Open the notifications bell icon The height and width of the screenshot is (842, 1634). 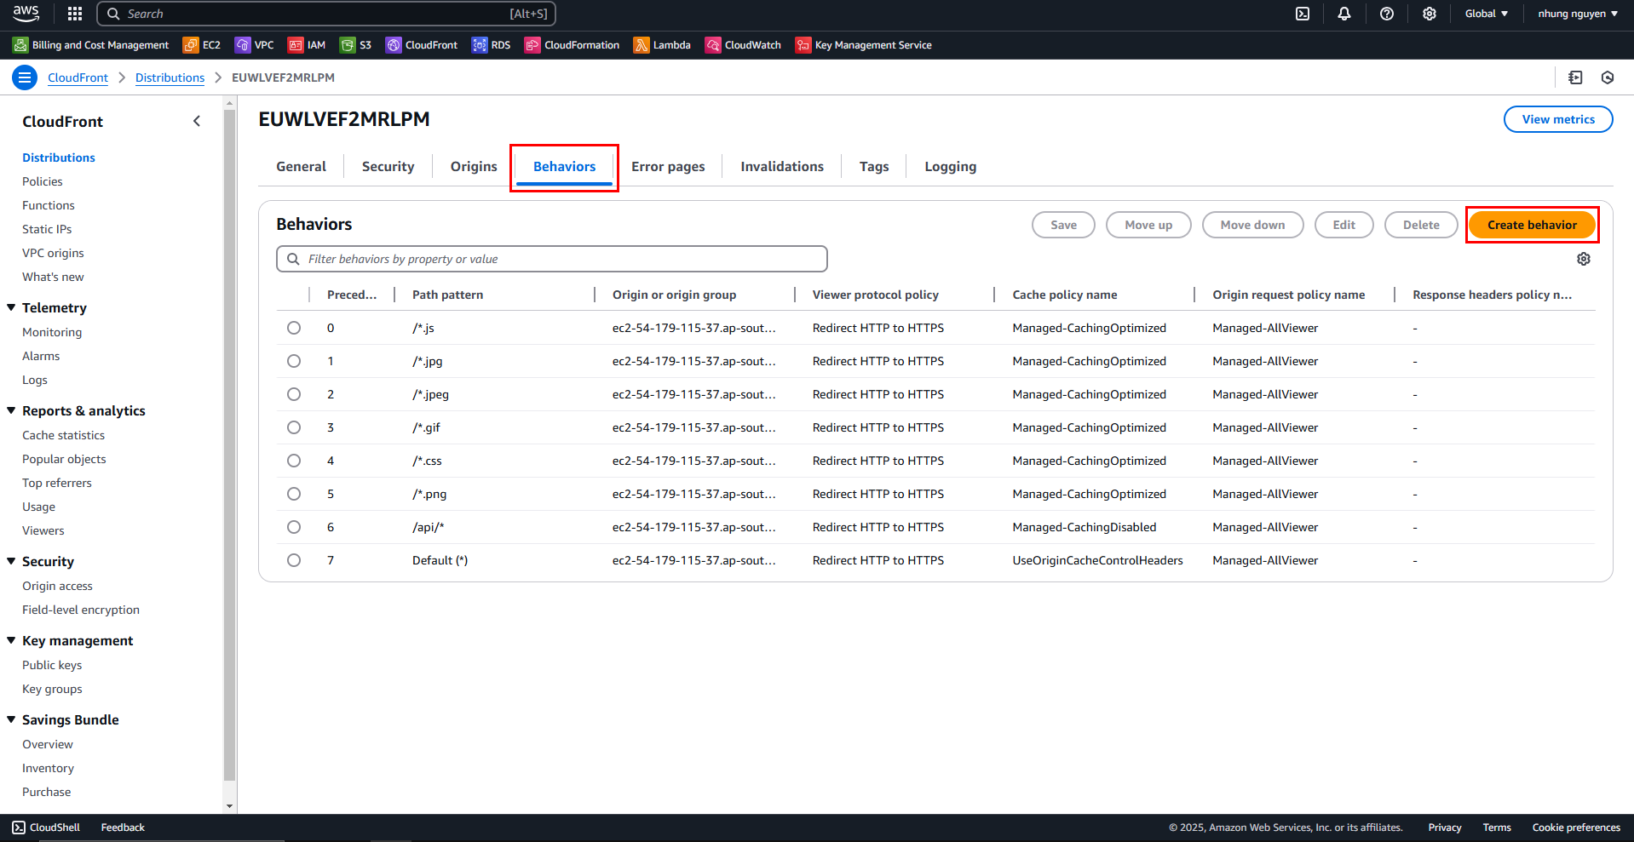point(1344,14)
